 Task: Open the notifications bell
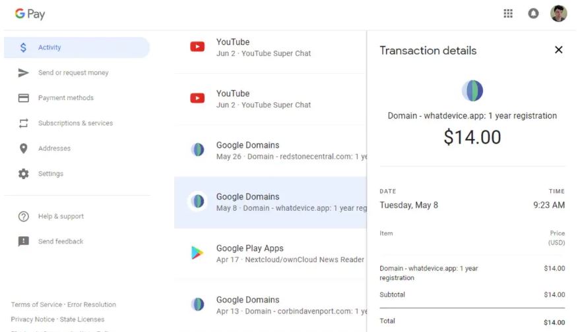pyautogui.click(x=533, y=14)
